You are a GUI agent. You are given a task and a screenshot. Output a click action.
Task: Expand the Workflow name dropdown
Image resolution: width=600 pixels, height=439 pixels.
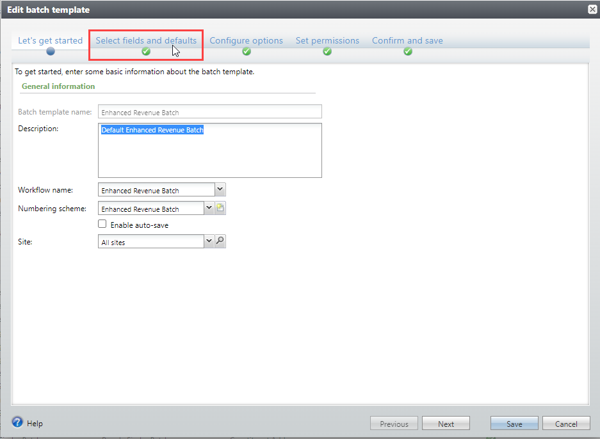[x=220, y=189]
